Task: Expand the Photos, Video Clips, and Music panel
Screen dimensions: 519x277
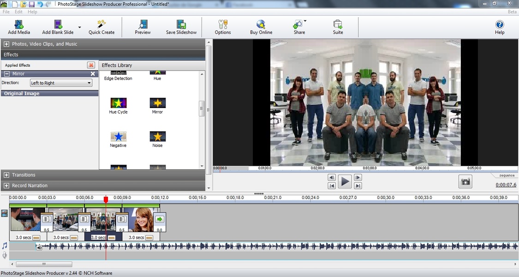Action: click(6, 44)
